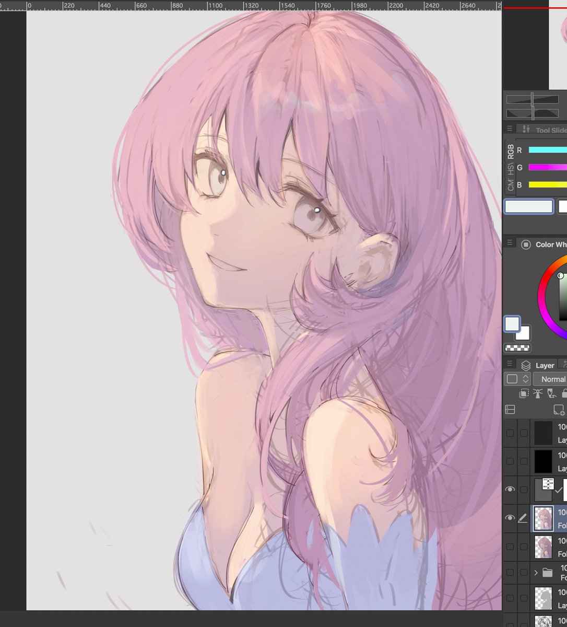Image resolution: width=567 pixels, height=627 pixels.
Task: Switch to the RGB slider tab
Action: [510, 152]
